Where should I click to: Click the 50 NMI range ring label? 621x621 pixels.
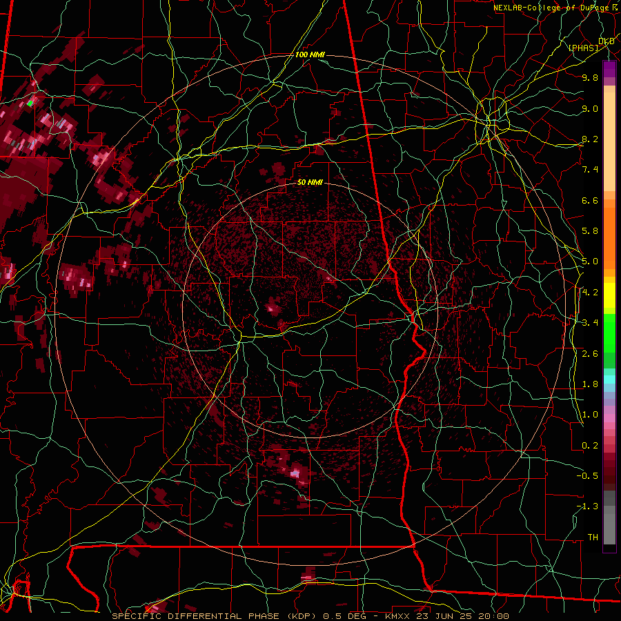tap(310, 183)
